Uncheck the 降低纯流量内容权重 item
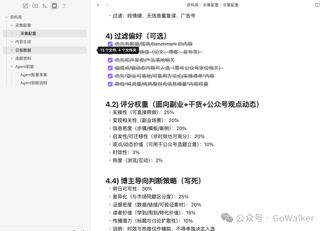Image resolution: width=324 pixels, height=231 pixels. click(110, 84)
